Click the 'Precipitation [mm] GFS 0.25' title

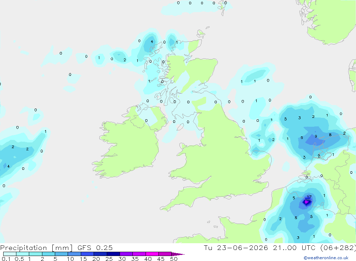pyautogui.click(x=56, y=247)
